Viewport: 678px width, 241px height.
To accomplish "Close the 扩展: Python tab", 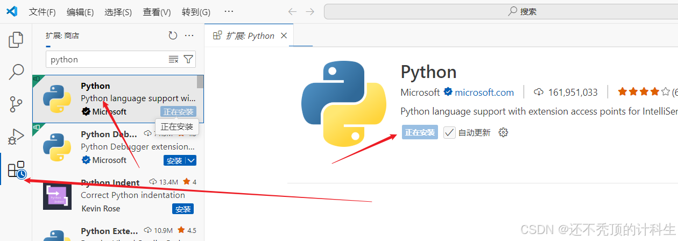I will click(284, 36).
